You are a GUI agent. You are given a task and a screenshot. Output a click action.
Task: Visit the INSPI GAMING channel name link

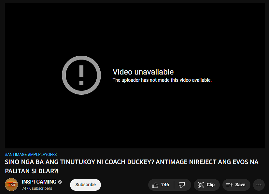tap(39, 182)
